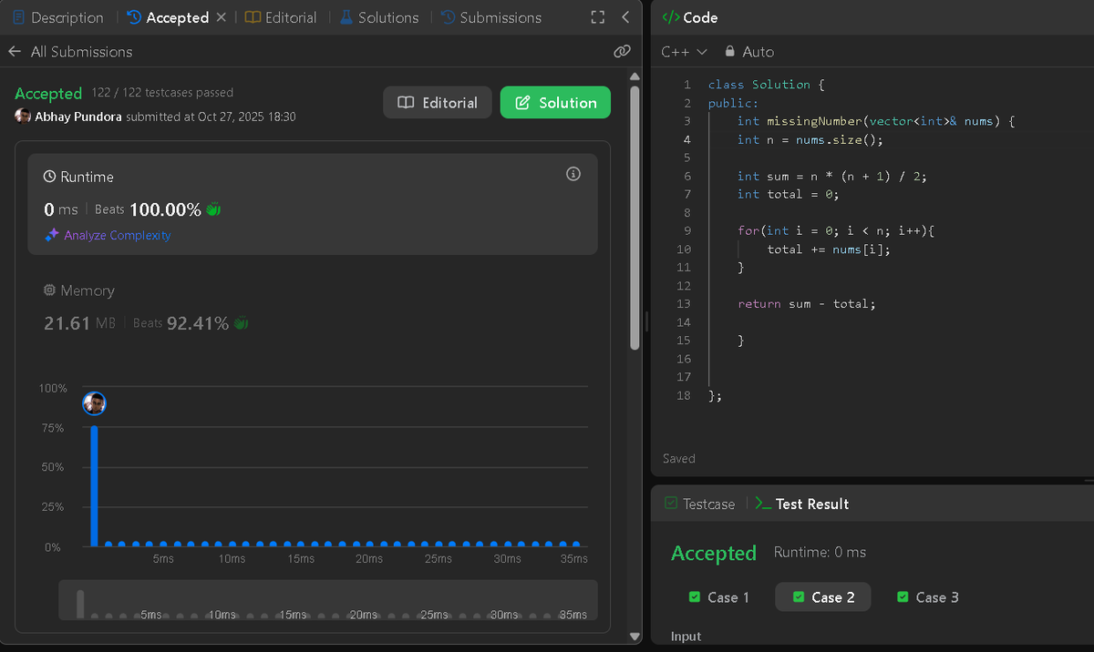Collapse the left panel with chevron
Image resolution: width=1094 pixels, height=652 pixels.
(x=625, y=17)
